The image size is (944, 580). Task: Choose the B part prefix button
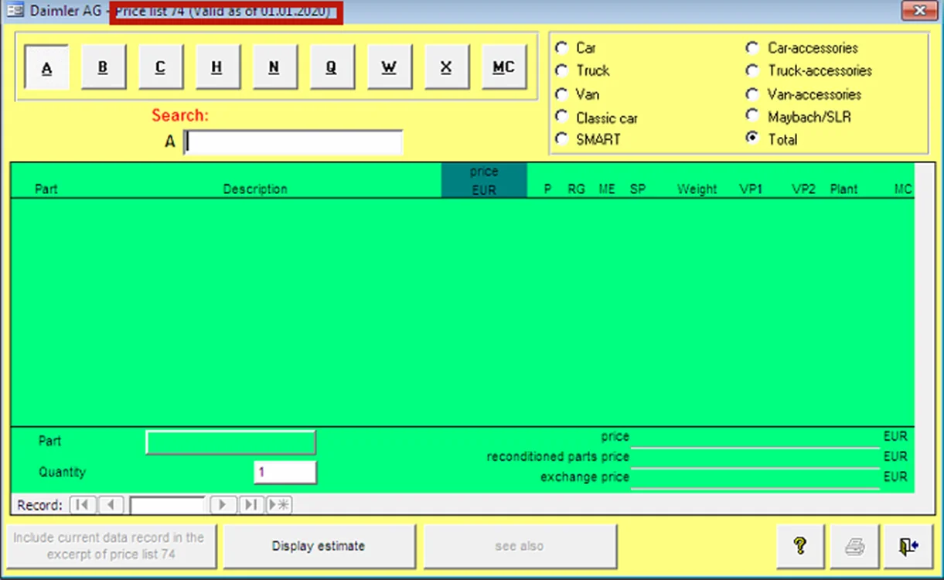coord(103,67)
